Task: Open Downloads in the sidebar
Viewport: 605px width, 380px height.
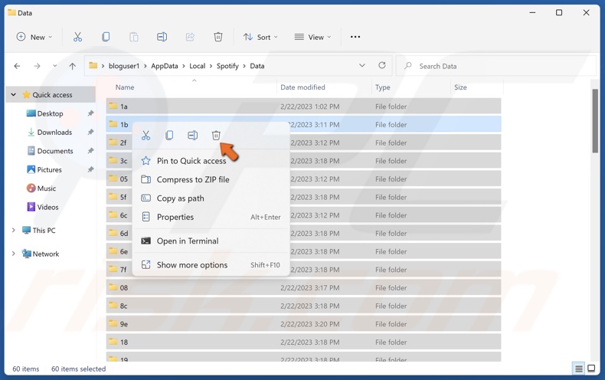Action: 54,132
